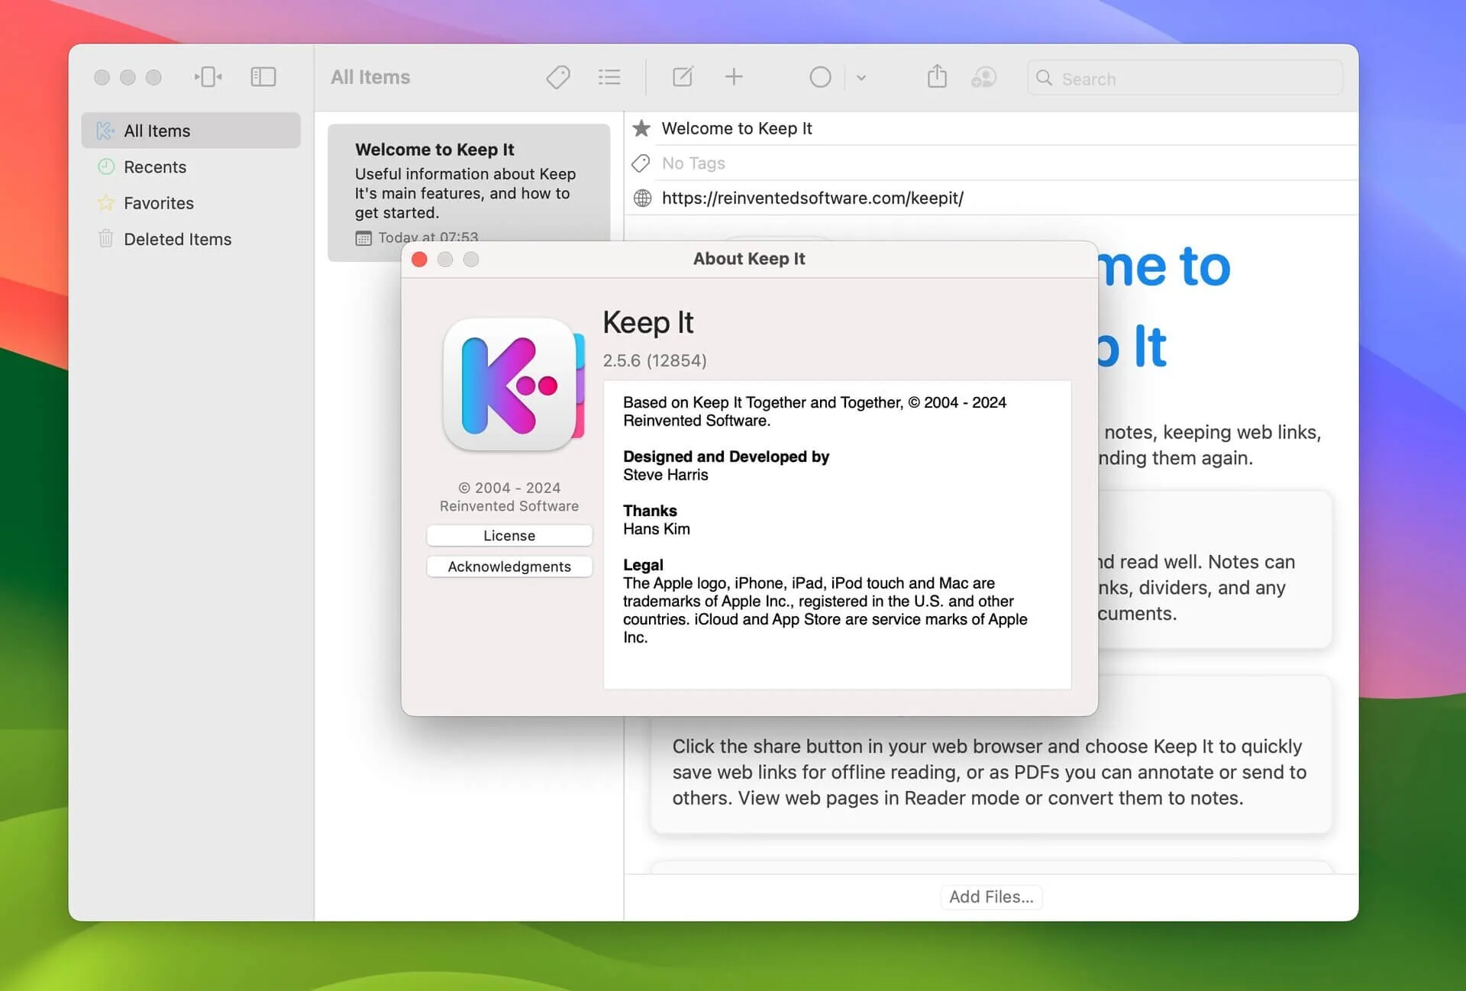Viewport: 1466px width, 991px height.
Task: Click the share icon in toolbar
Action: (x=937, y=76)
